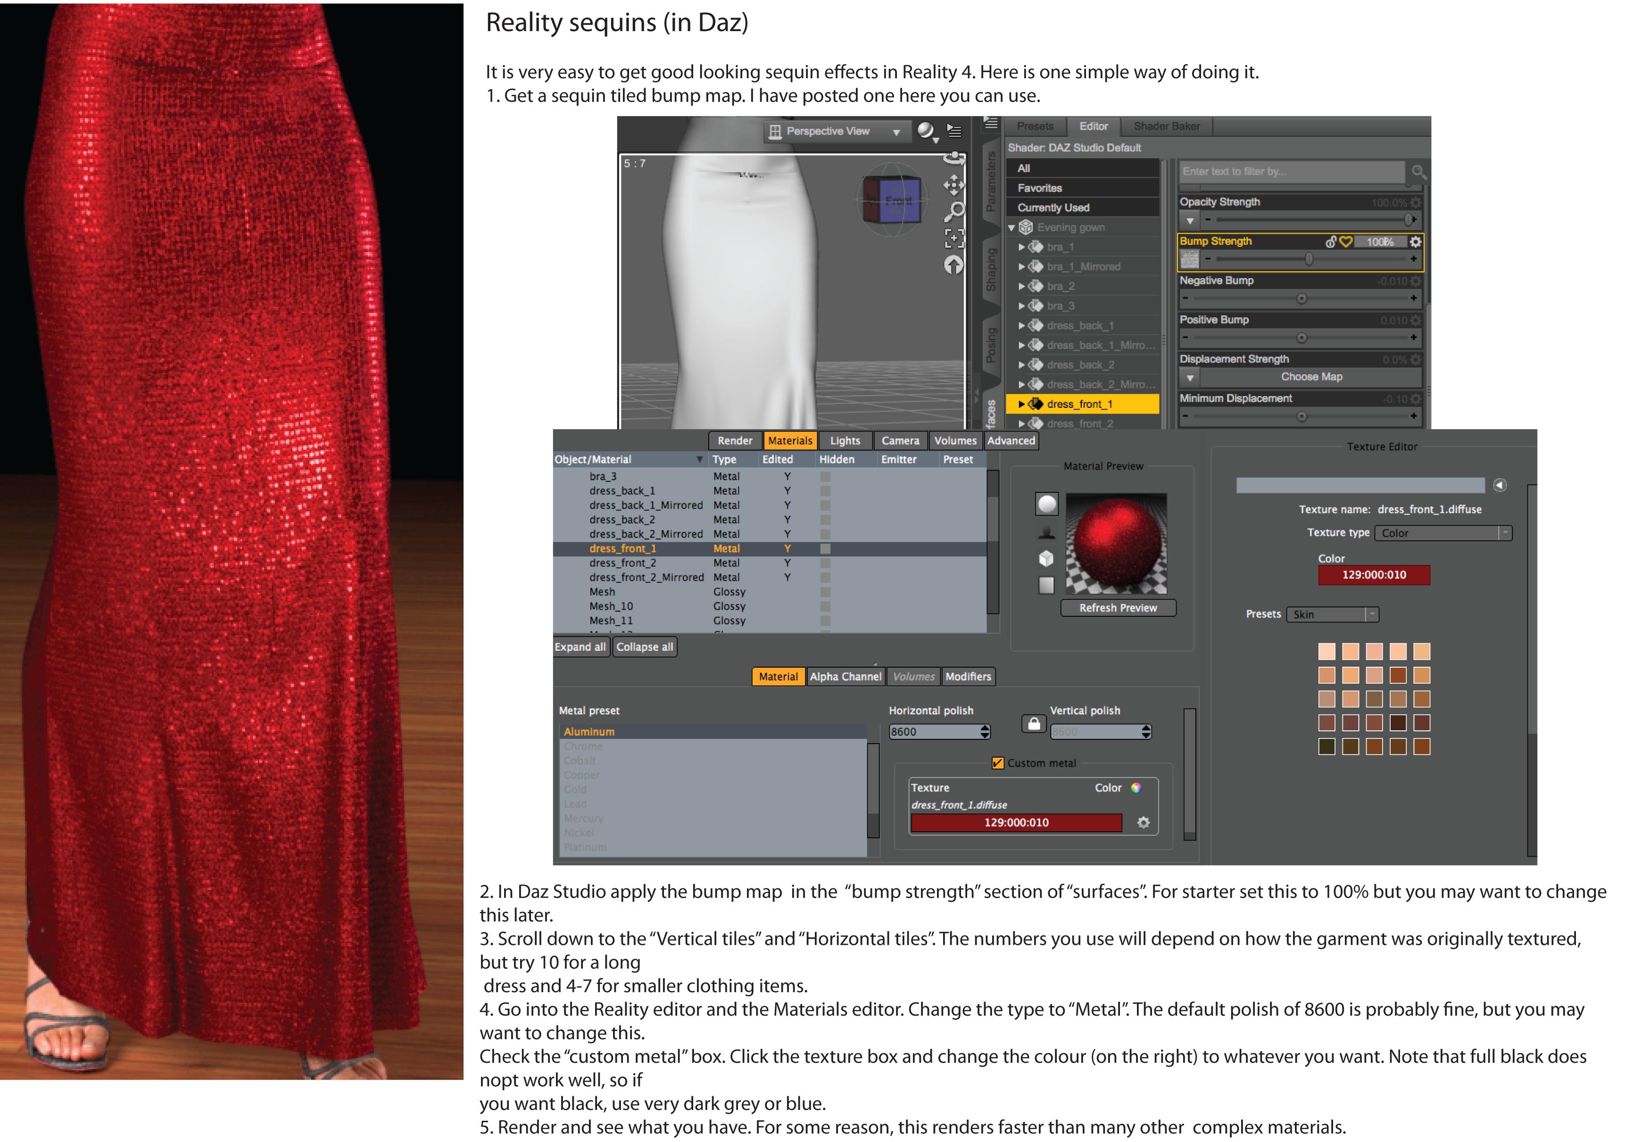The width and height of the screenshot is (1633, 1142).
Task: Click the Bump Strength favorite heart icon
Action: coord(1346,242)
